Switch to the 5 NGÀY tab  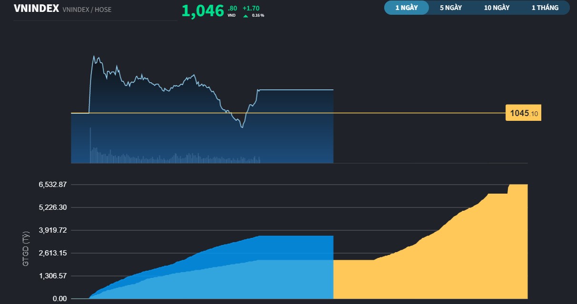coord(451,8)
